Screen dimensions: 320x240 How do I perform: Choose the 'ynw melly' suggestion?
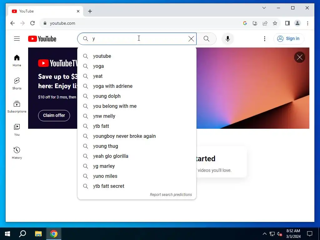pyautogui.click(x=137, y=116)
